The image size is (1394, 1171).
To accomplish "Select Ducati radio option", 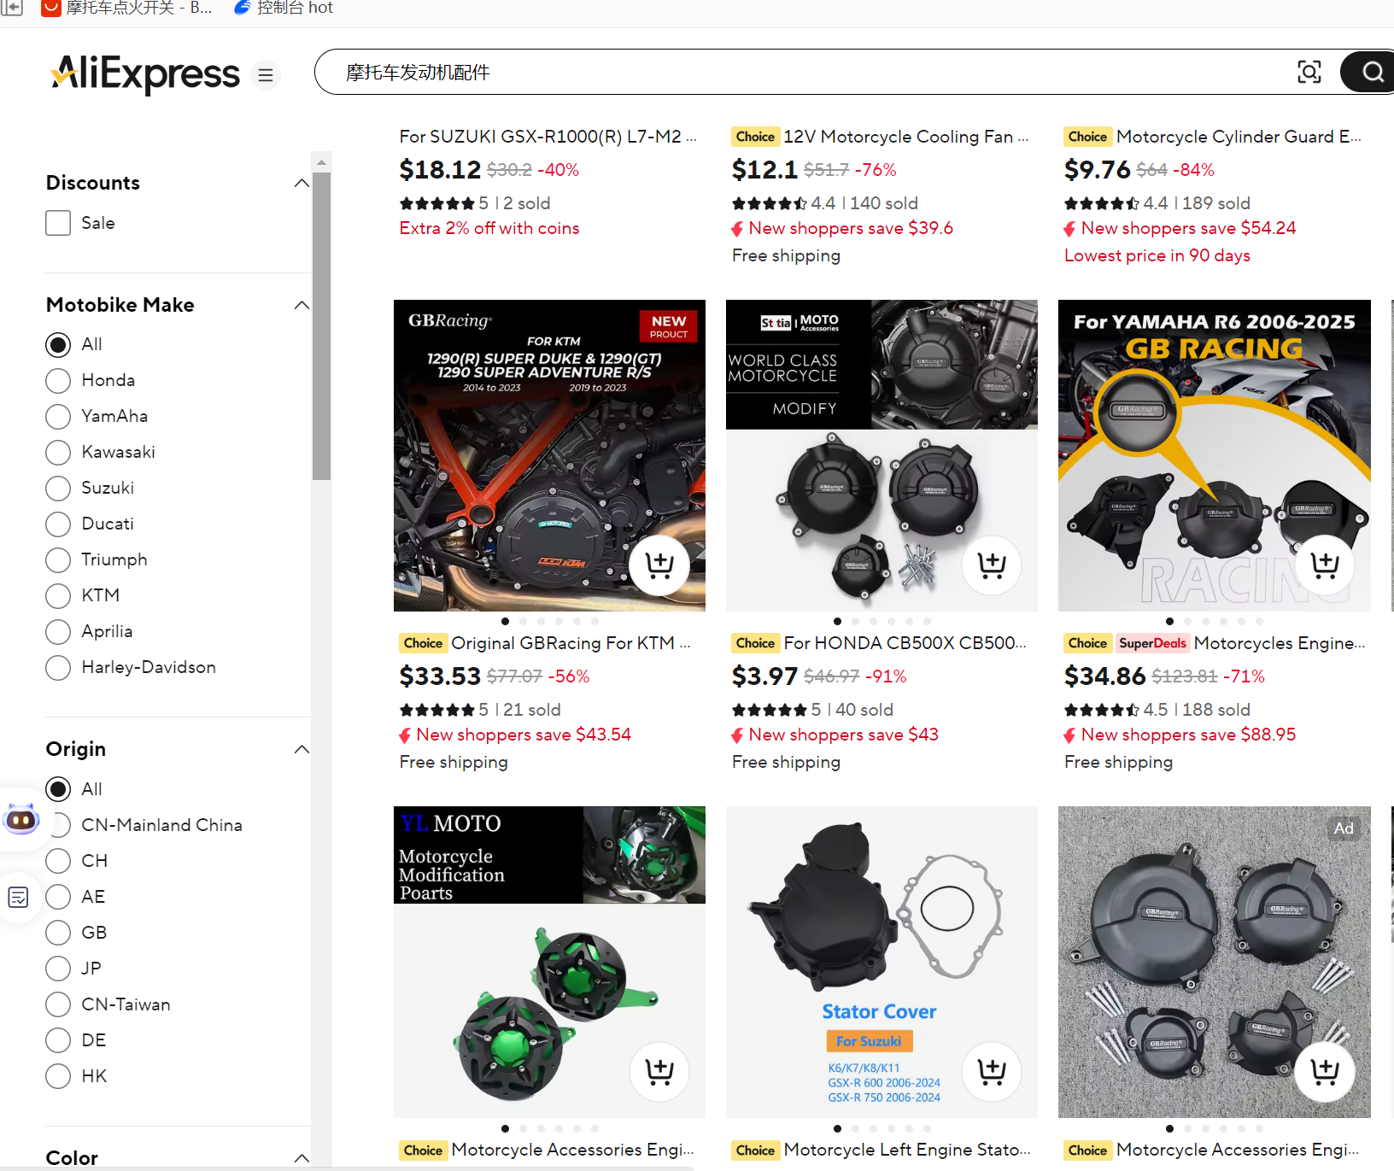I will (58, 524).
